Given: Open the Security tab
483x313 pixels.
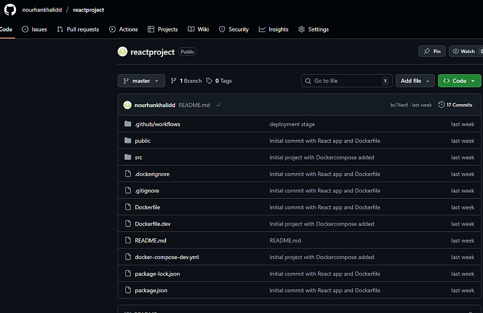Looking at the screenshot, I should tap(234, 29).
